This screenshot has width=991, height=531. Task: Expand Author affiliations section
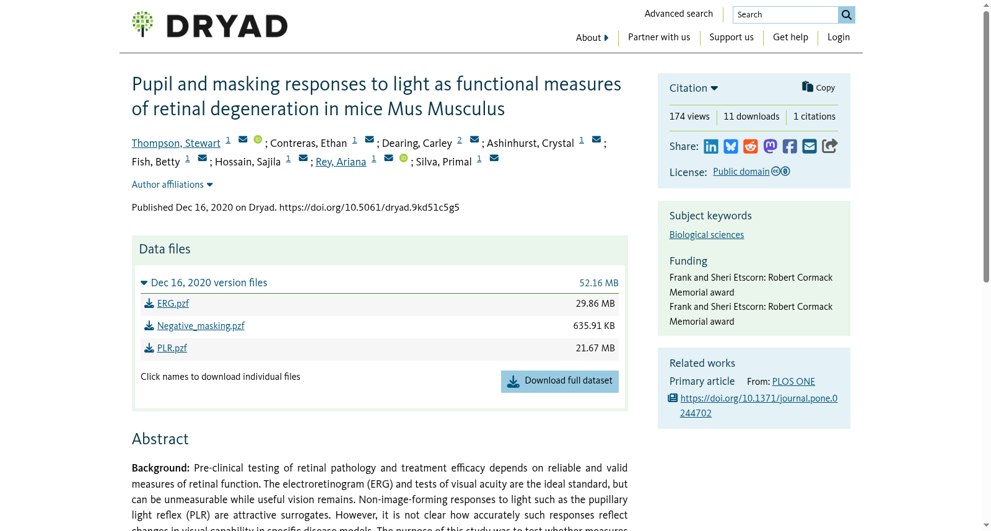(x=172, y=185)
